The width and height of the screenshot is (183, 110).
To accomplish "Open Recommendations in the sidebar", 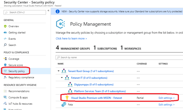I will pyautogui.click(x=19, y=91).
